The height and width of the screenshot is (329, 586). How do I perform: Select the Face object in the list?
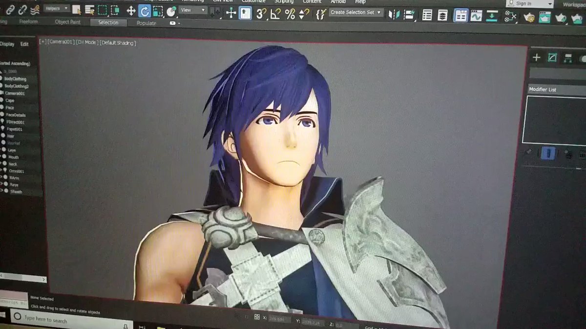[x=10, y=108]
